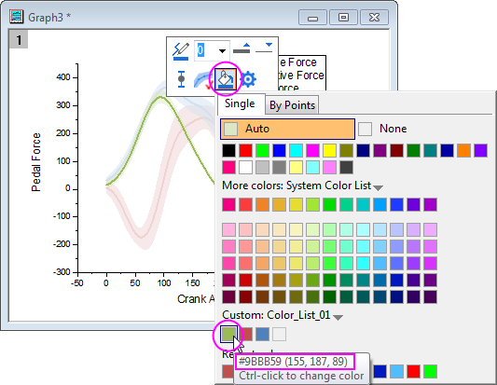Viewport: 497px width, 385px height.
Task: Pick the white basic color swatch
Action: 245,167
